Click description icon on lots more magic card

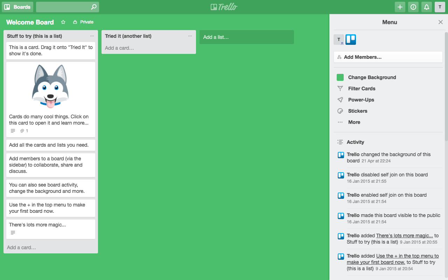(13, 233)
